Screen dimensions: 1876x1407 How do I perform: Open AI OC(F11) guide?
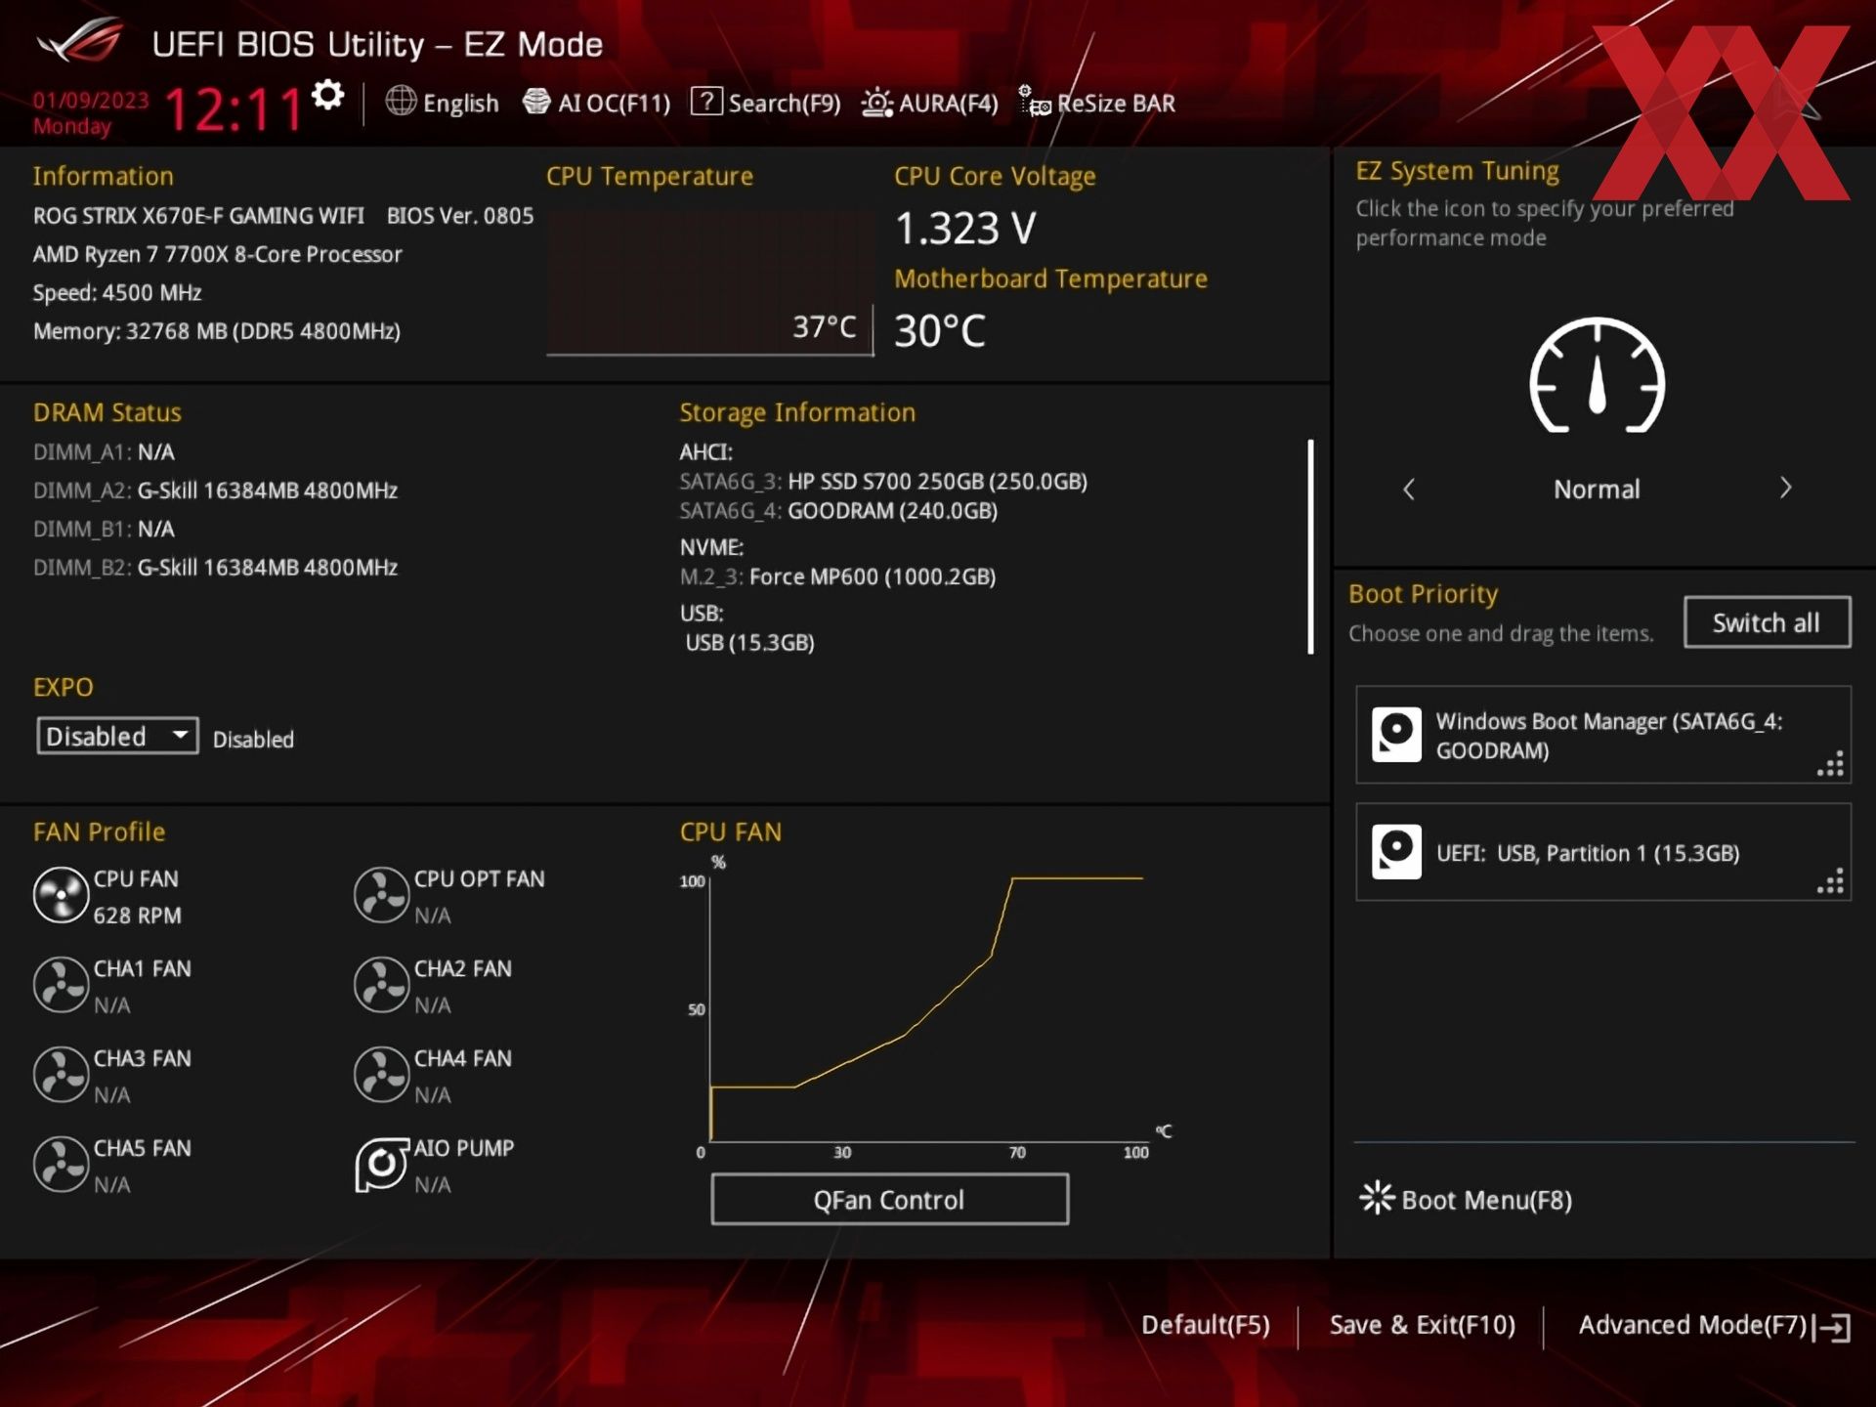596,103
